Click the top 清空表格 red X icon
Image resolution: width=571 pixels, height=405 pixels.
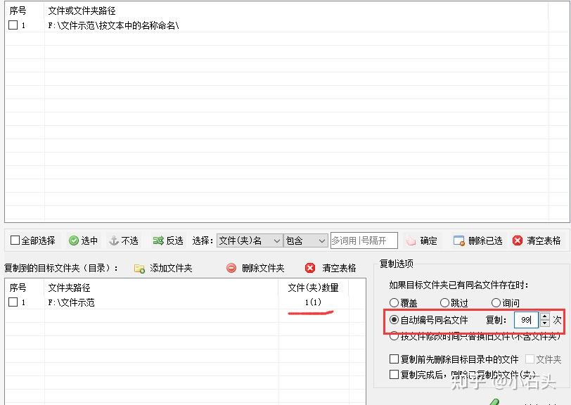tap(517, 240)
